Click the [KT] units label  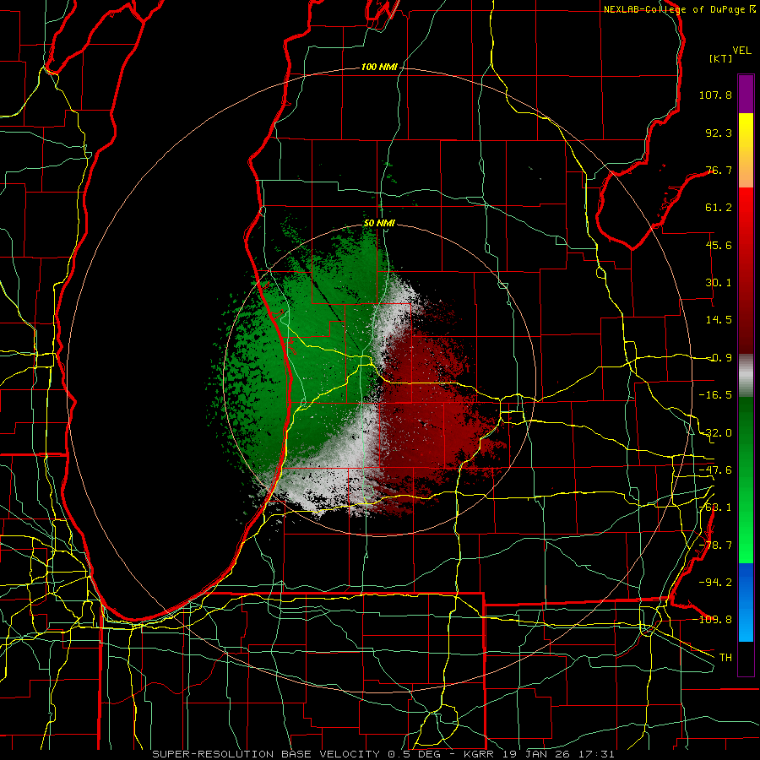click(x=721, y=58)
